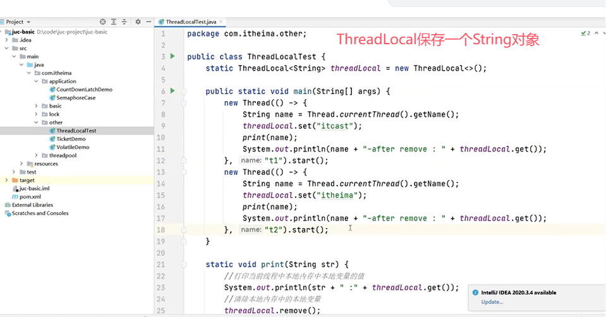606x317 pixels.
Task: Close the ThreadLocalTest.java tab
Action: (221, 22)
